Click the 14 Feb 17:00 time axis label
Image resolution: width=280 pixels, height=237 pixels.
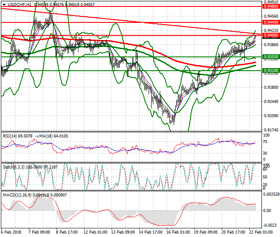150,232
